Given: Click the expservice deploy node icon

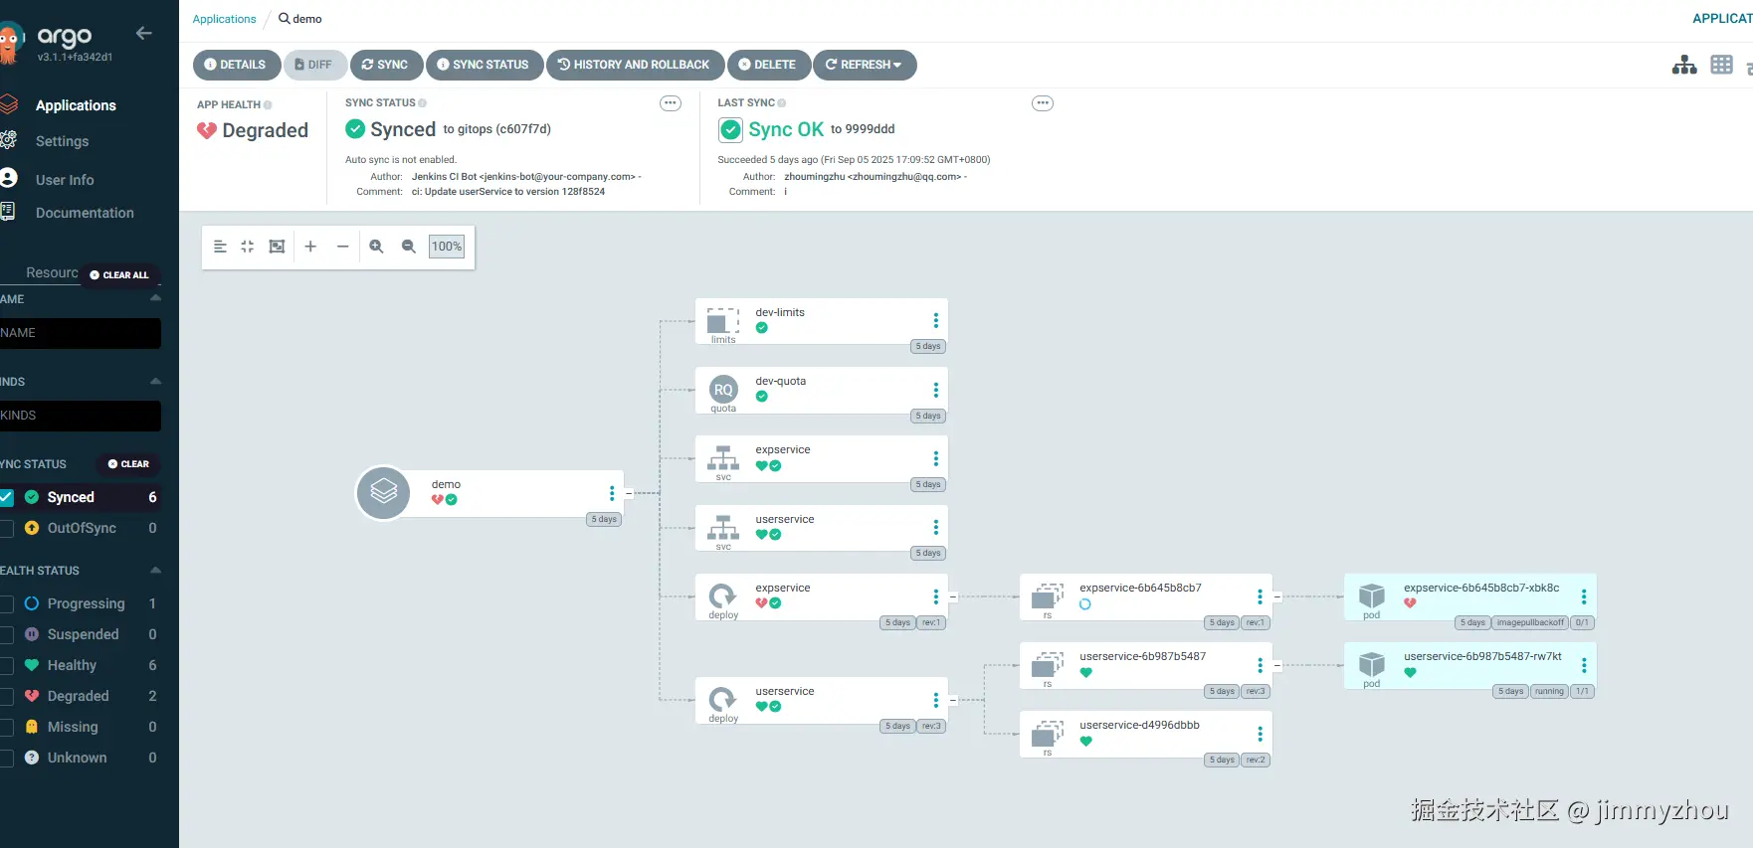Looking at the screenshot, I should point(723,596).
